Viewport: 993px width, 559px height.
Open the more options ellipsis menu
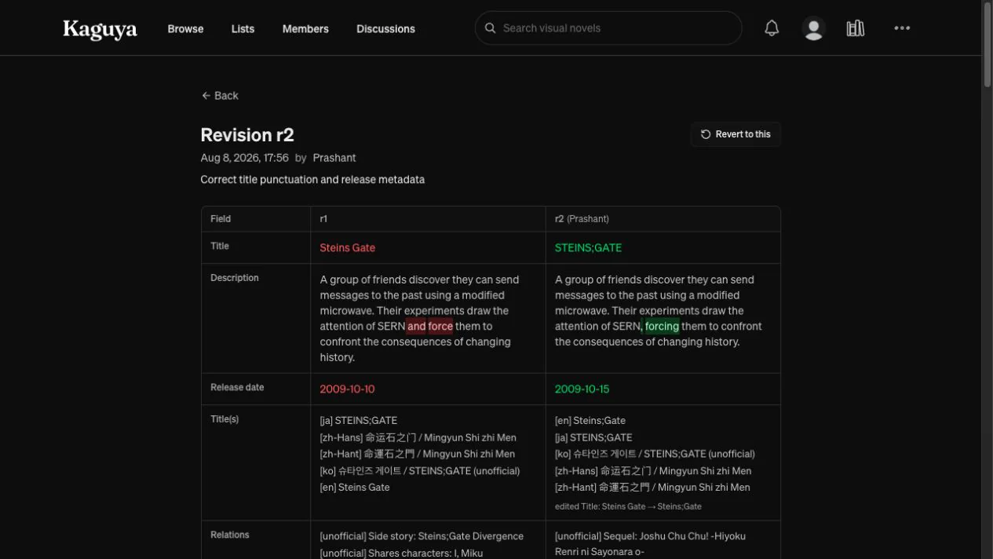(x=902, y=28)
